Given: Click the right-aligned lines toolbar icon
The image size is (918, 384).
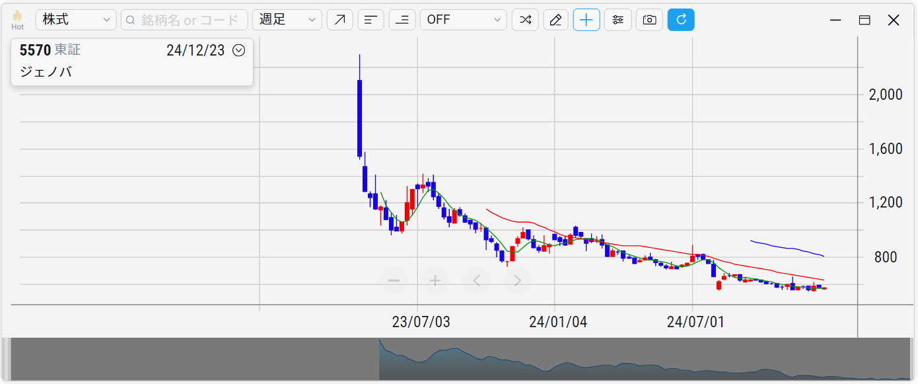Looking at the screenshot, I should (x=402, y=20).
